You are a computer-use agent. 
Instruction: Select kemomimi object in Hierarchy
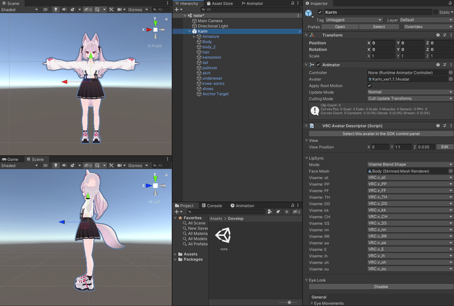211,58
